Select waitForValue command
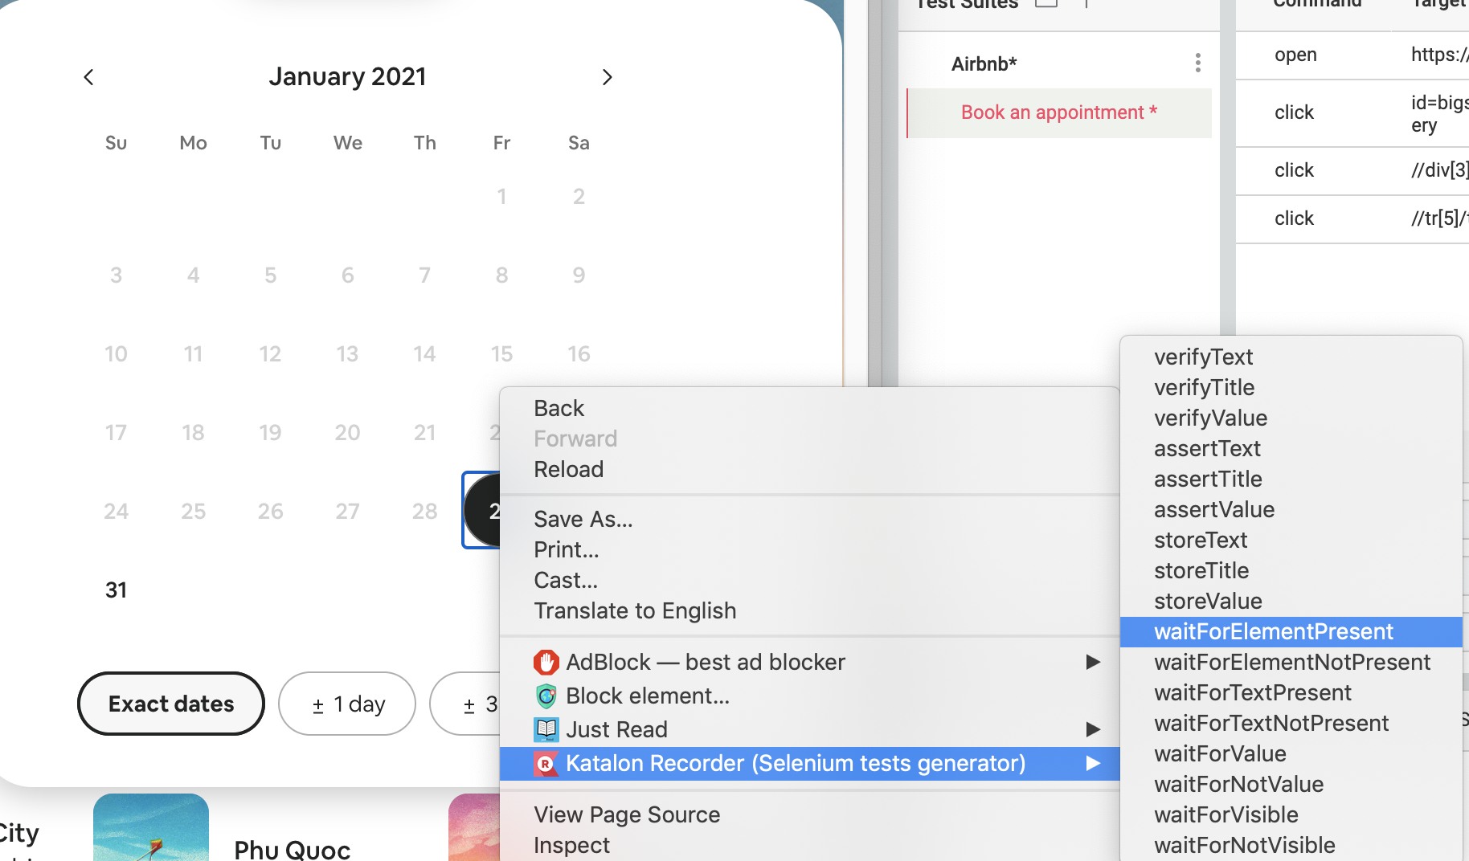This screenshot has width=1469, height=861. pos(1291,753)
